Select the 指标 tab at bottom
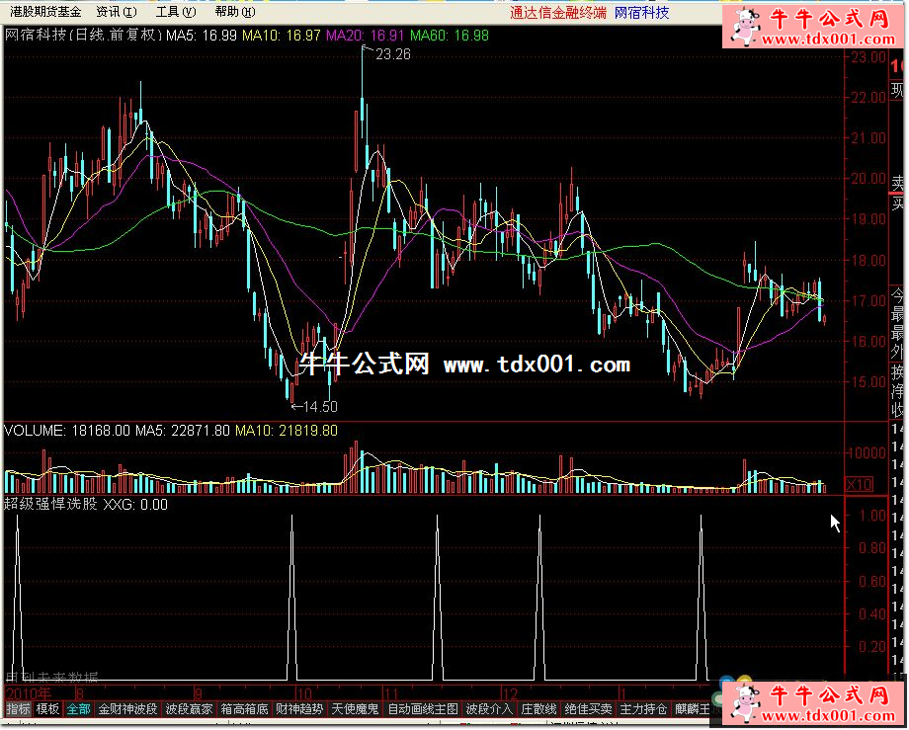This screenshot has height=730, width=909. coord(18,709)
